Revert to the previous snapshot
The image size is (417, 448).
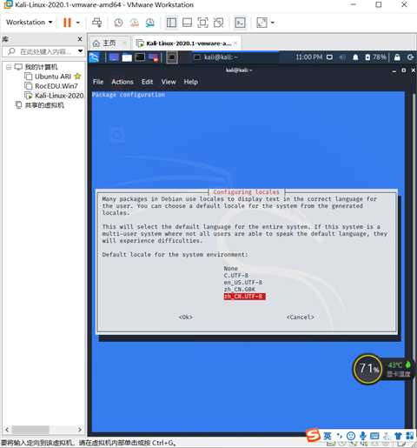(134, 23)
